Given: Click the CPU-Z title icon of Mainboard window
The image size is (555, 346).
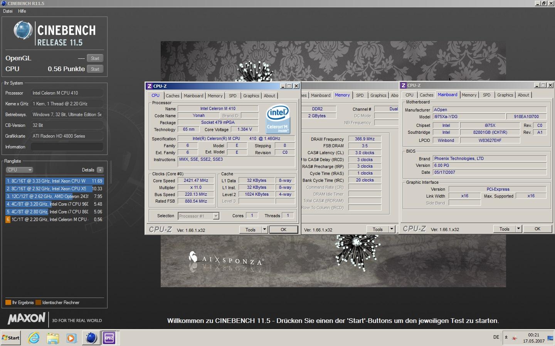Looking at the screenshot, I should point(404,85).
